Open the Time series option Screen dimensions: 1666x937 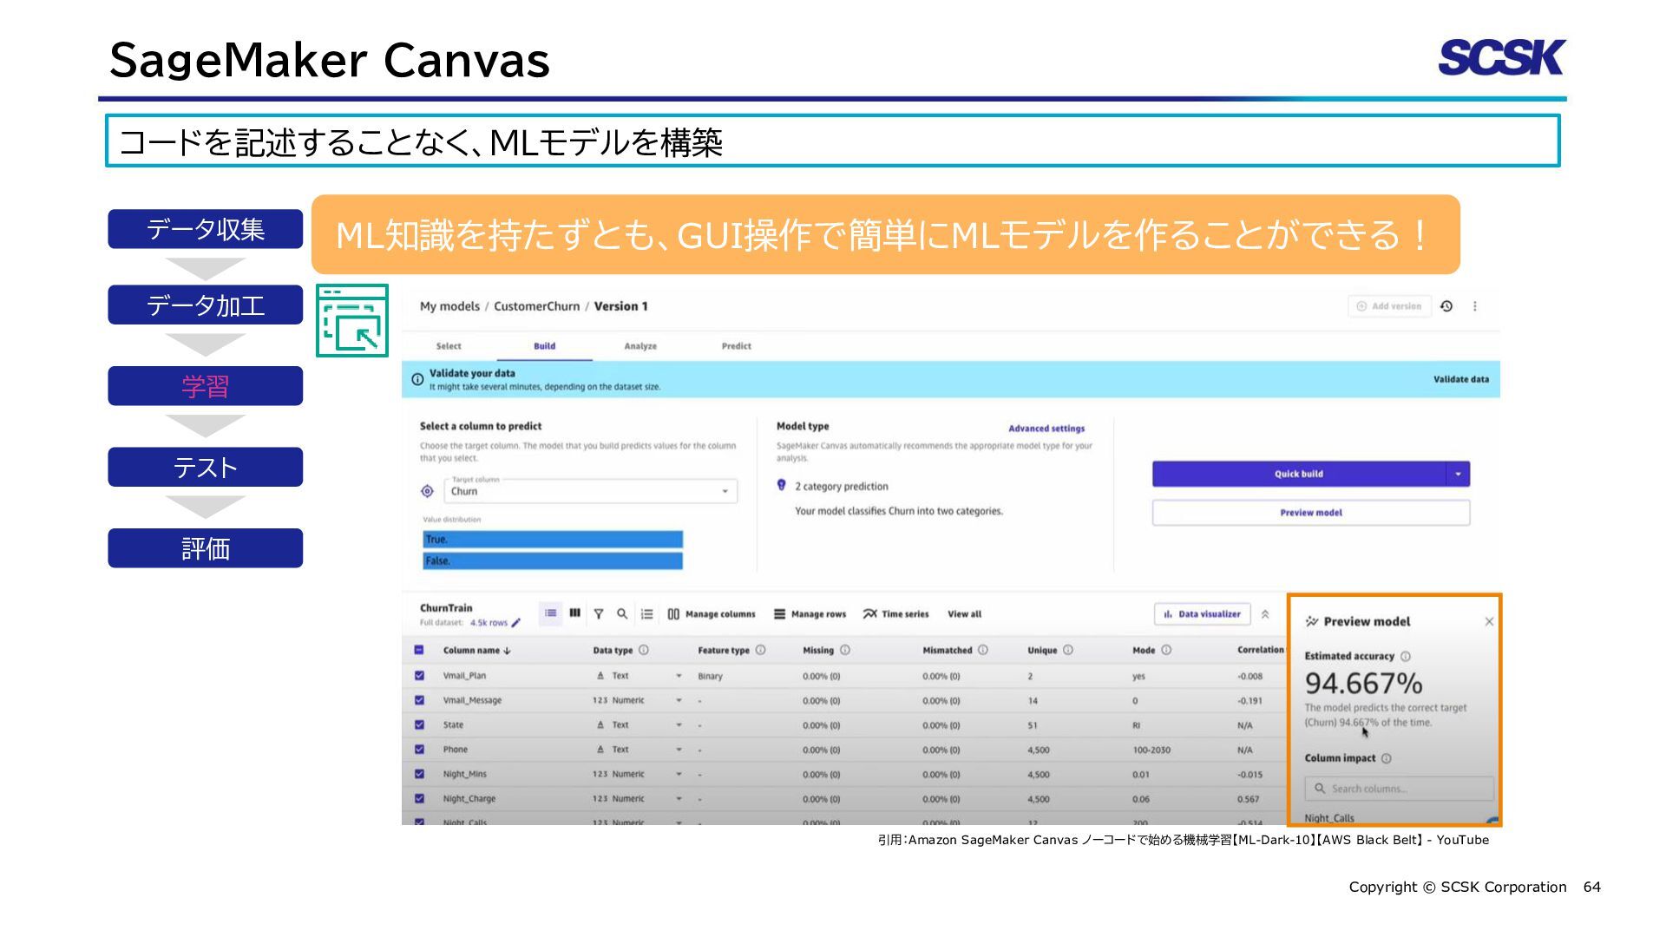click(x=895, y=614)
